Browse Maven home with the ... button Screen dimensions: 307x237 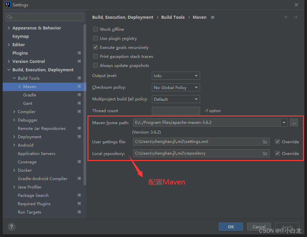pos(294,123)
